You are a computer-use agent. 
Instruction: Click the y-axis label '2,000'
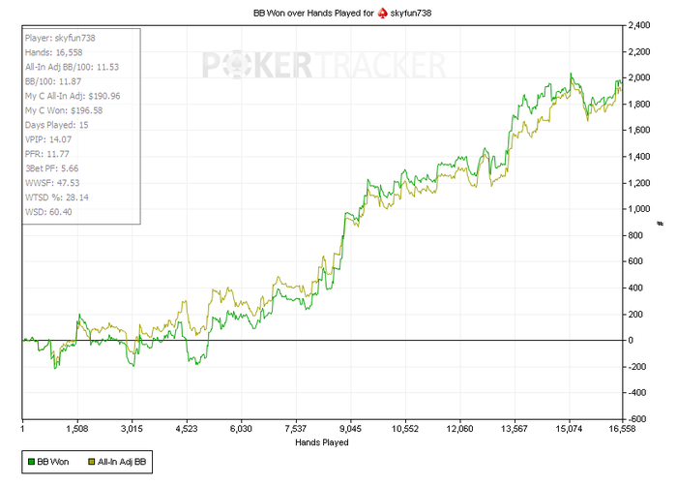(639, 77)
